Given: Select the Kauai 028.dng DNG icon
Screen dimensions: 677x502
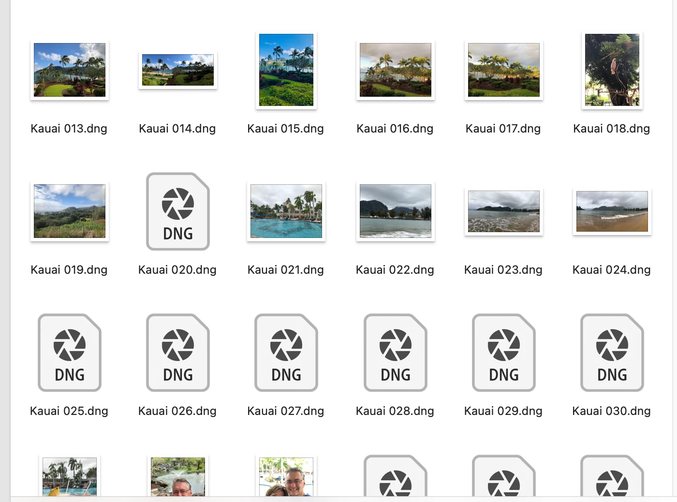Looking at the screenshot, I should [396, 353].
